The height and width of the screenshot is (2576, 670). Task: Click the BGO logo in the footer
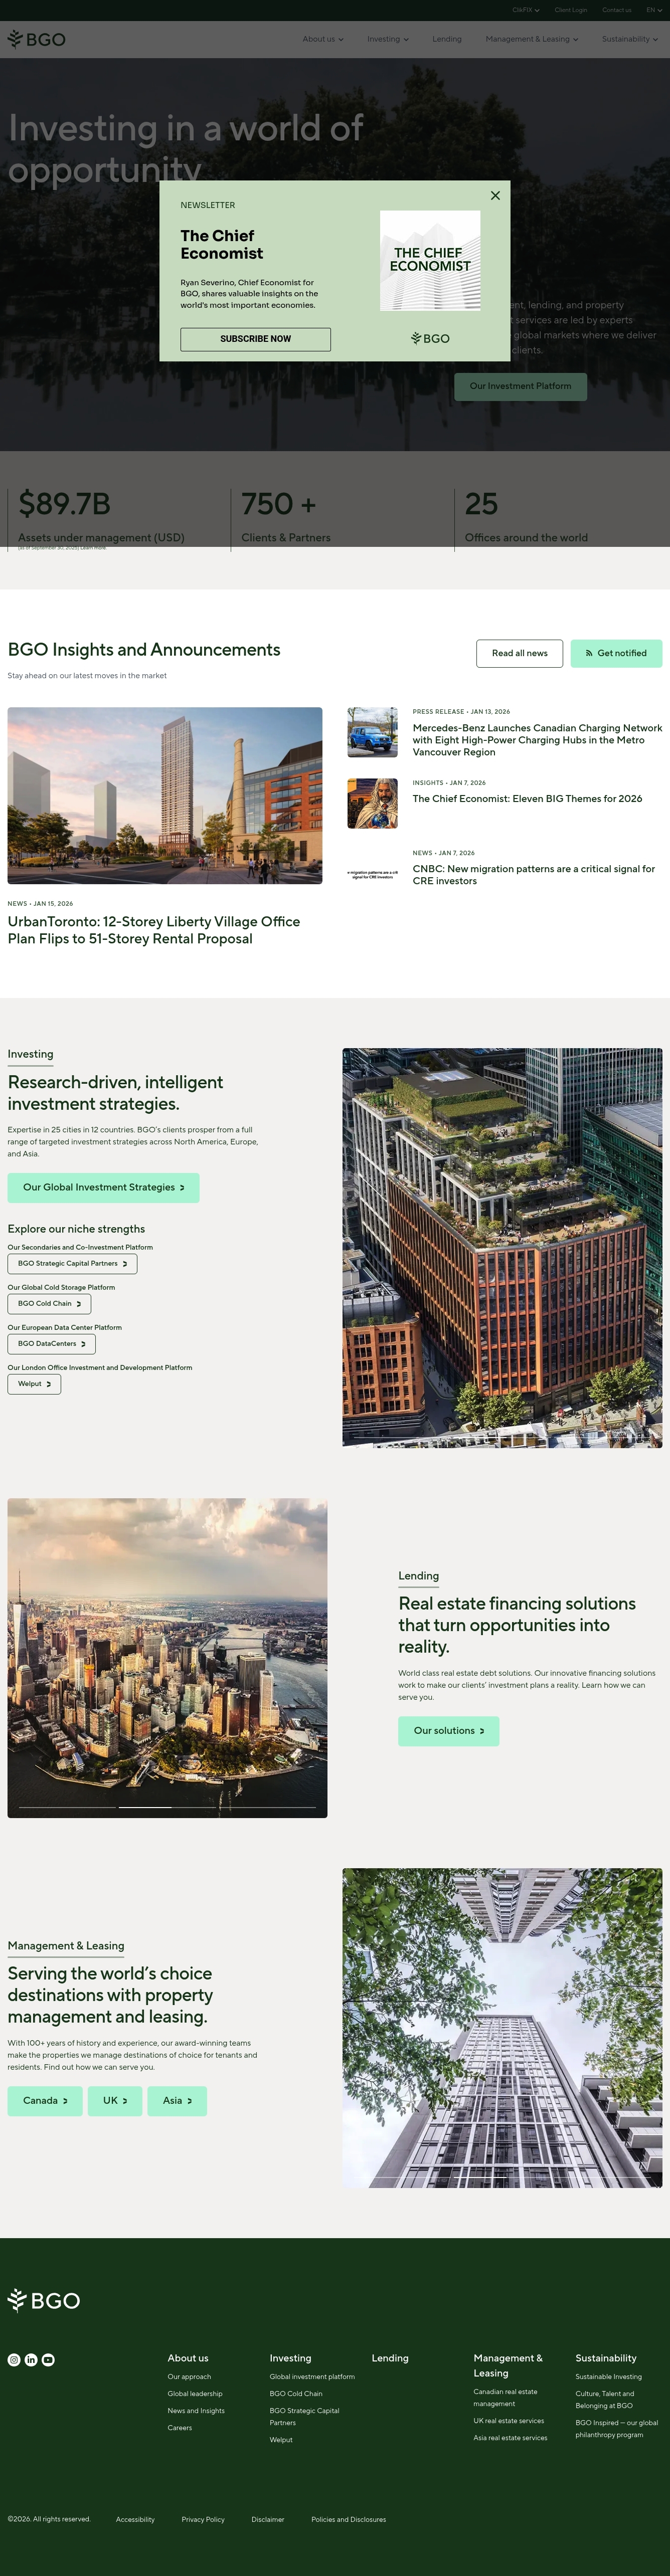click(43, 2300)
